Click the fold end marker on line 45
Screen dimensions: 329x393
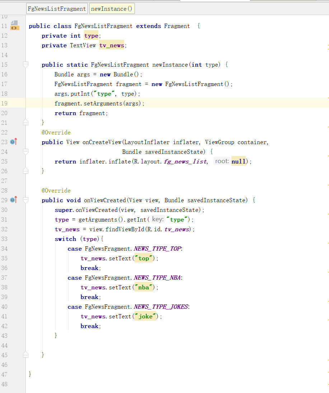[25, 355]
